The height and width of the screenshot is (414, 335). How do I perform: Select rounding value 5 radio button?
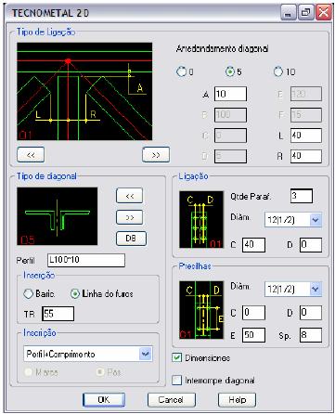pos(230,71)
